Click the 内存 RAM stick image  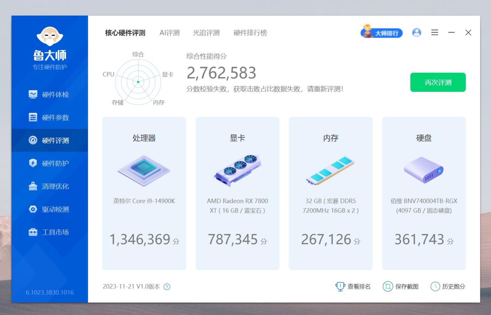coord(331,170)
